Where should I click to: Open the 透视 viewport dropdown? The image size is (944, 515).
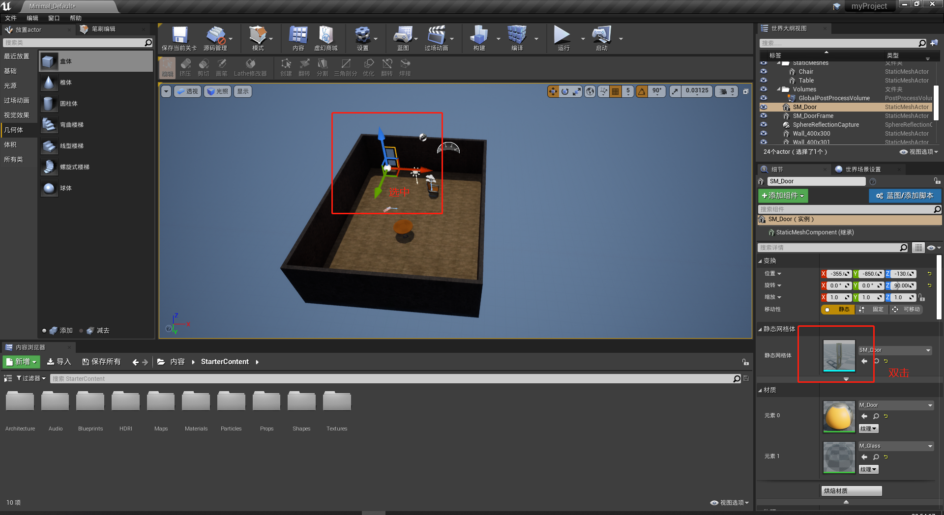tap(187, 91)
